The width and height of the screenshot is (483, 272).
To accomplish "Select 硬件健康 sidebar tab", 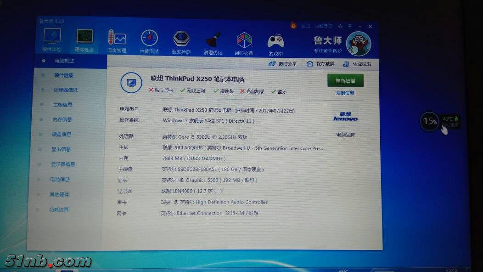I will (x=64, y=75).
